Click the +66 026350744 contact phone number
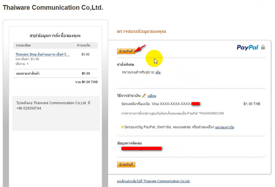275x187 pixels. coord(29,108)
